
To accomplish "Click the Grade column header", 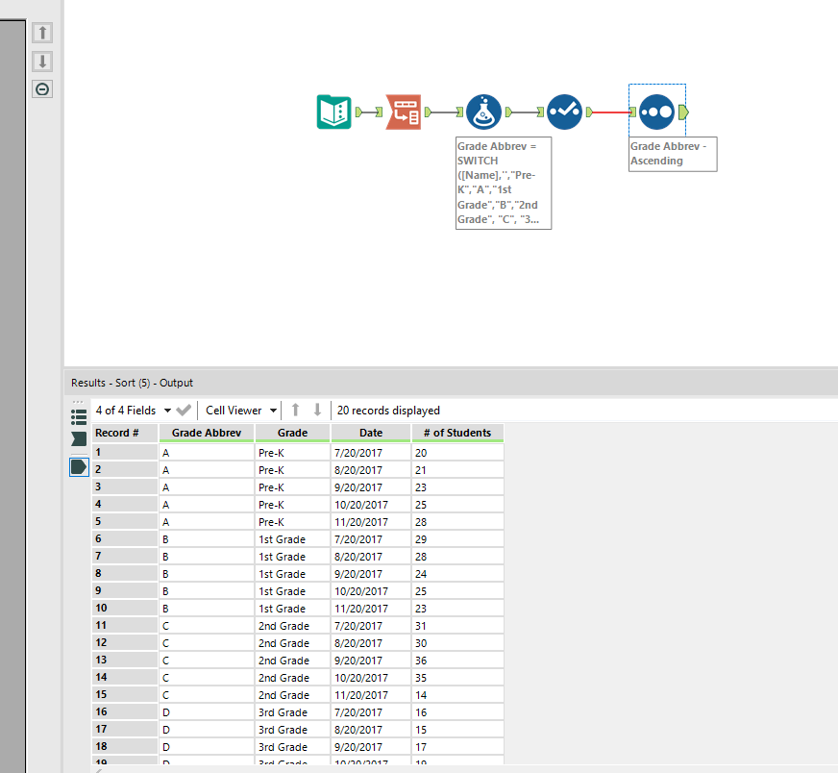I will (x=292, y=433).
